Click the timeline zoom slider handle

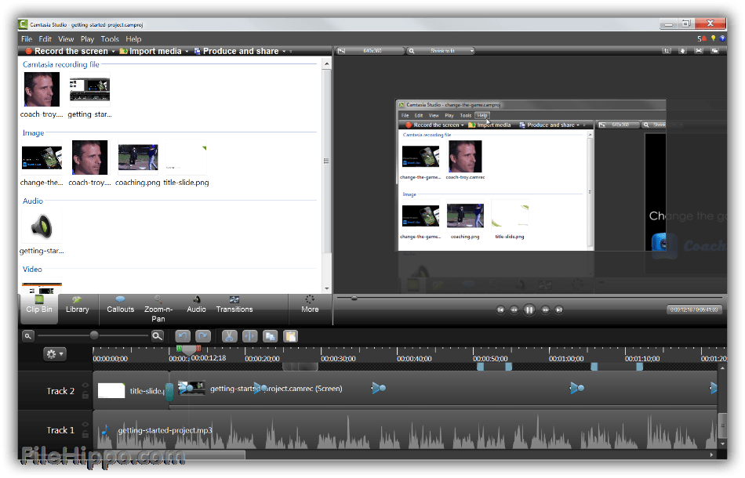(94, 335)
